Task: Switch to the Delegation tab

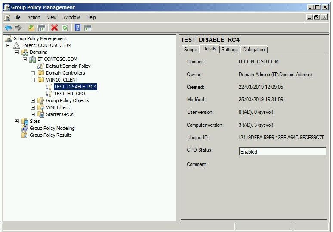Action: (x=254, y=50)
